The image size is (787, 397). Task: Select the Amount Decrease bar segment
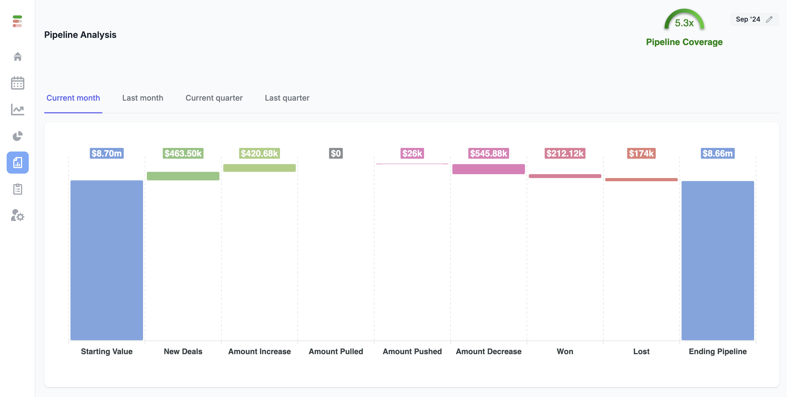click(x=488, y=169)
